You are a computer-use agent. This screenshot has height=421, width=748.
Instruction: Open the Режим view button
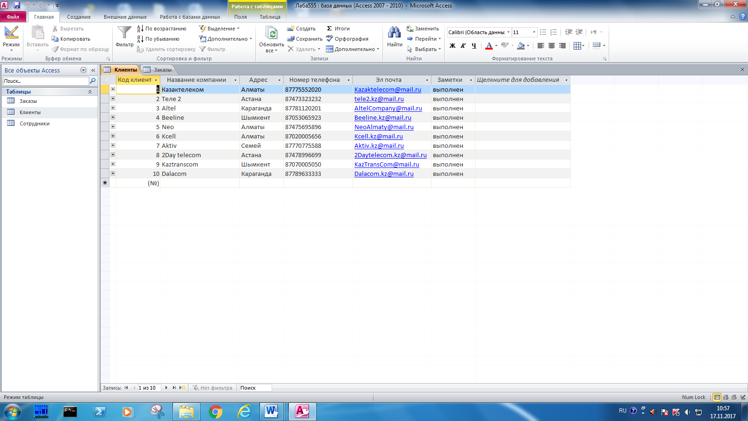click(x=11, y=39)
